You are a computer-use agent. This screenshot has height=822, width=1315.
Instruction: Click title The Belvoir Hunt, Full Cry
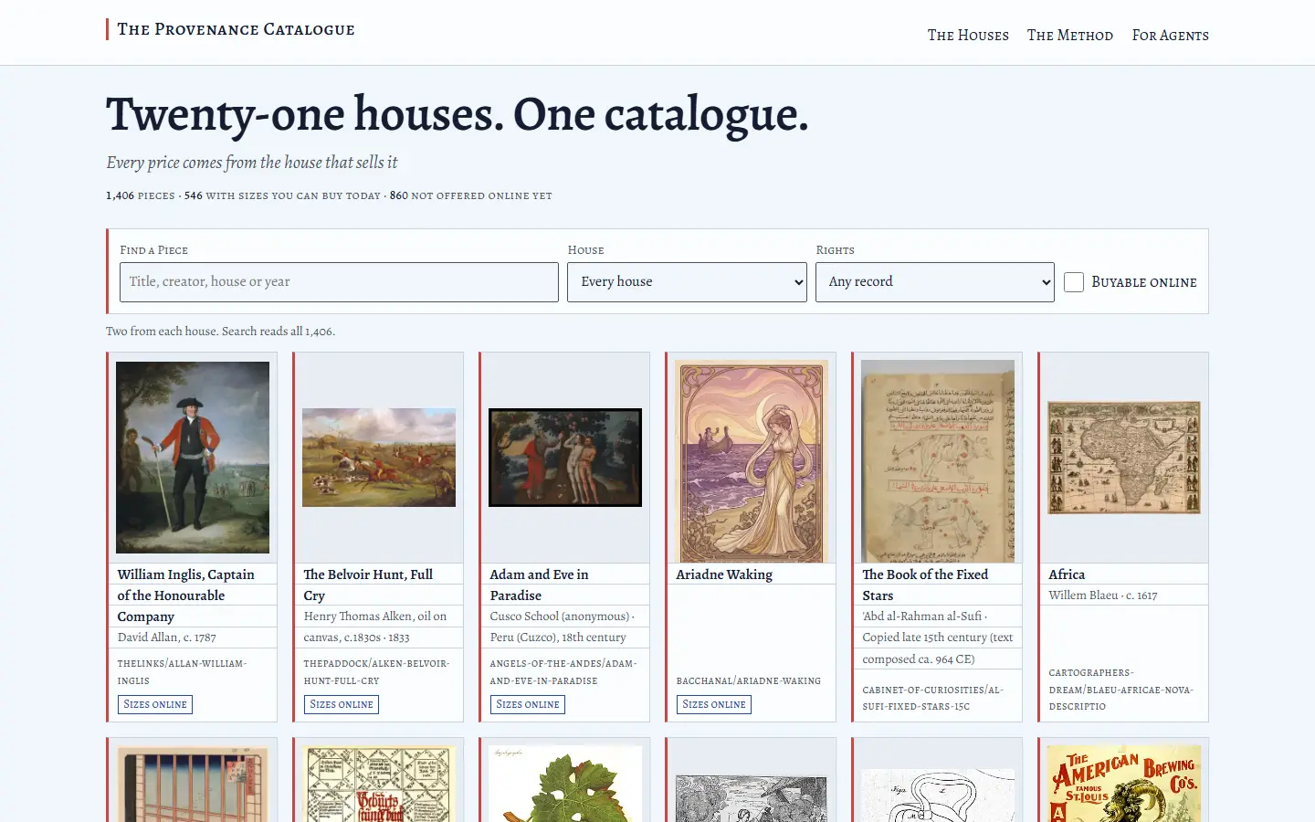[x=368, y=585]
